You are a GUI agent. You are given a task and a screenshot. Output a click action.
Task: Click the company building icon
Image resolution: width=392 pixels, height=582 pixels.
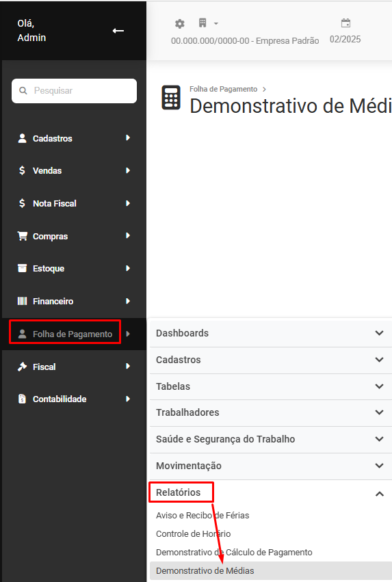point(202,23)
